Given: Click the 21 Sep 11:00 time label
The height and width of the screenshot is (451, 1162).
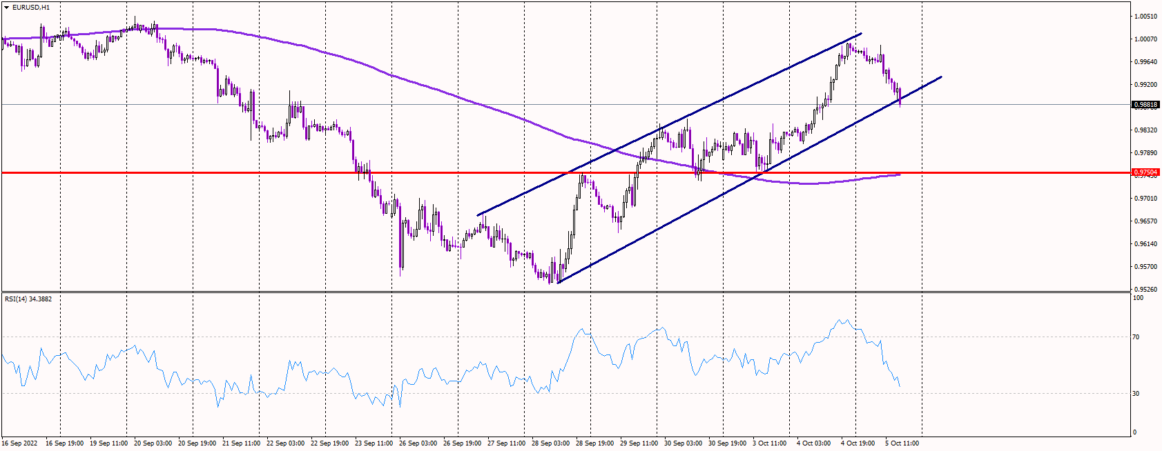Looking at the screenshot, I should tap(241, 443).
